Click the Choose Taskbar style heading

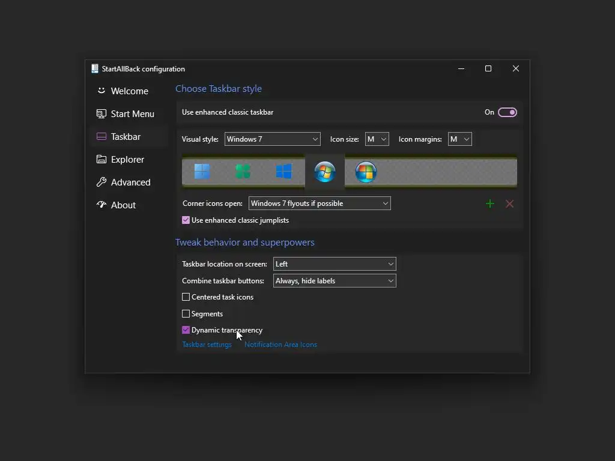pyautogui.click(x=219, y=89)
